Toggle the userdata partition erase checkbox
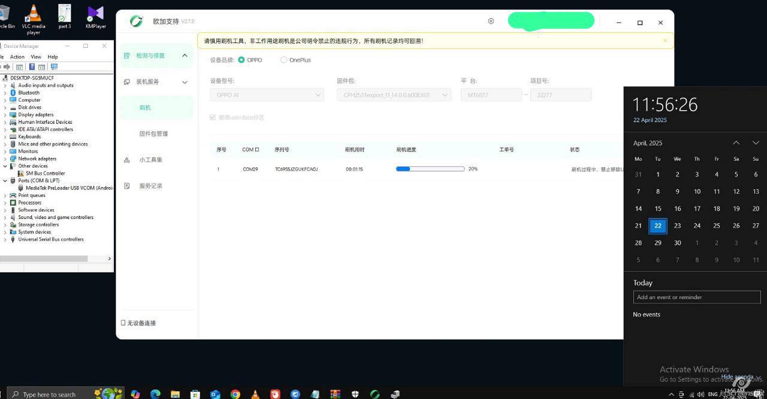 click(213, 117)
